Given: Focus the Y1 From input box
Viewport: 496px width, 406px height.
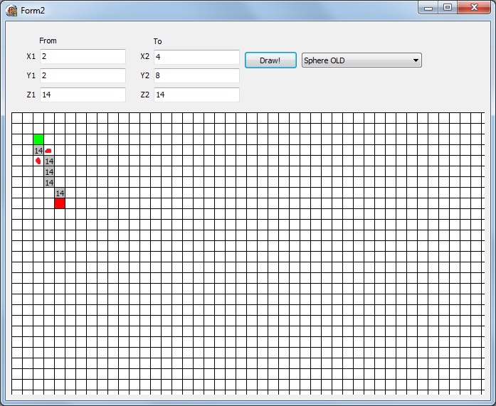Looking at the screenshot, I should point(82,75).
